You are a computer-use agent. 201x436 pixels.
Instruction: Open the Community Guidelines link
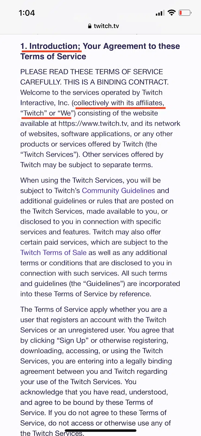coord(118,190)
